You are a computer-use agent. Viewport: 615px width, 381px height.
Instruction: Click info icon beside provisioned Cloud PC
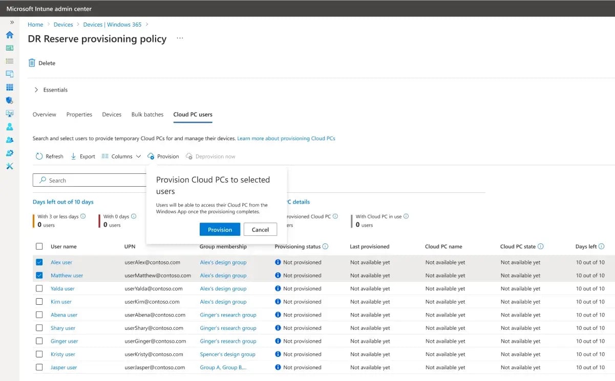point(335,216)
